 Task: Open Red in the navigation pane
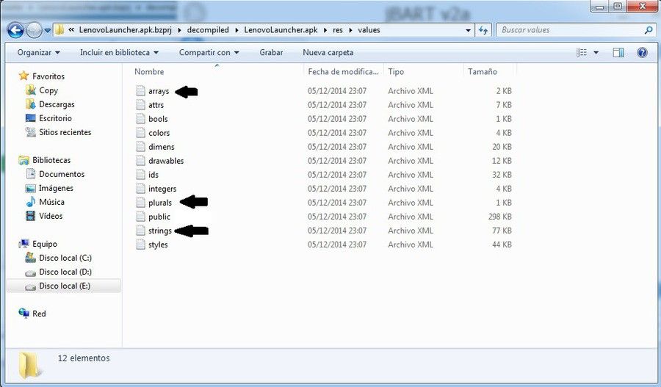tap(39, 314)
